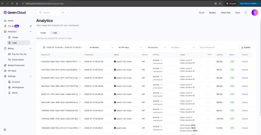This screenshot has height=135, width=261.
Task: Click the 52.63s latency value
Action: [x=219, y=128]
